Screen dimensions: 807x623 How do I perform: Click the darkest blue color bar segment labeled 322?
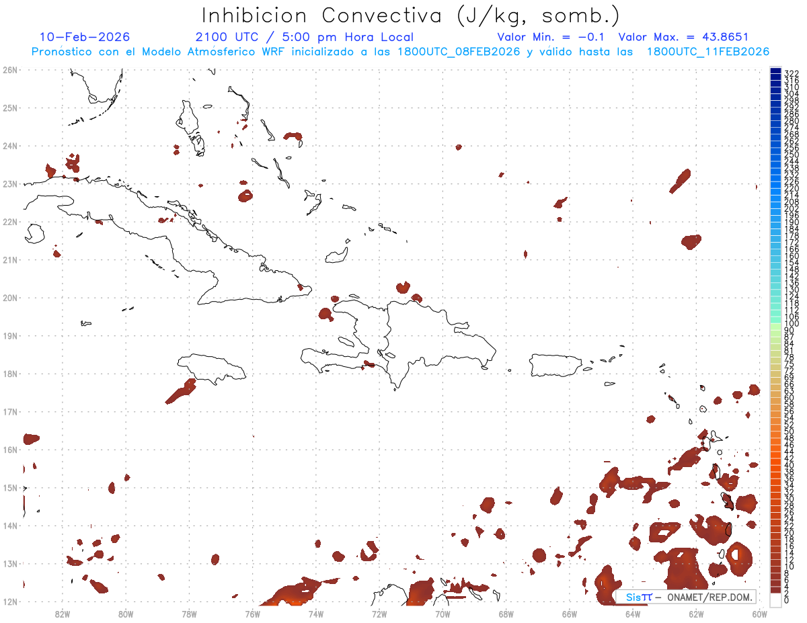pyautogui.click(x=775, y=72)
